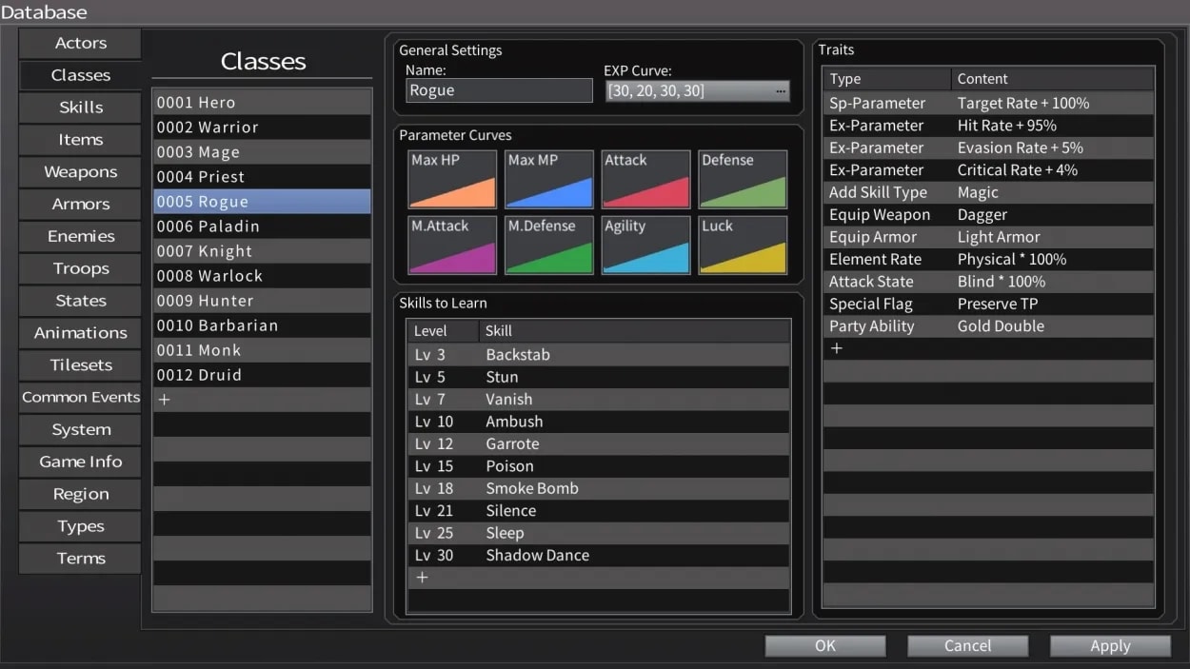Switch to the Weapons tab
Viewport: 1190px width, 669px height.
click(80, 172)
